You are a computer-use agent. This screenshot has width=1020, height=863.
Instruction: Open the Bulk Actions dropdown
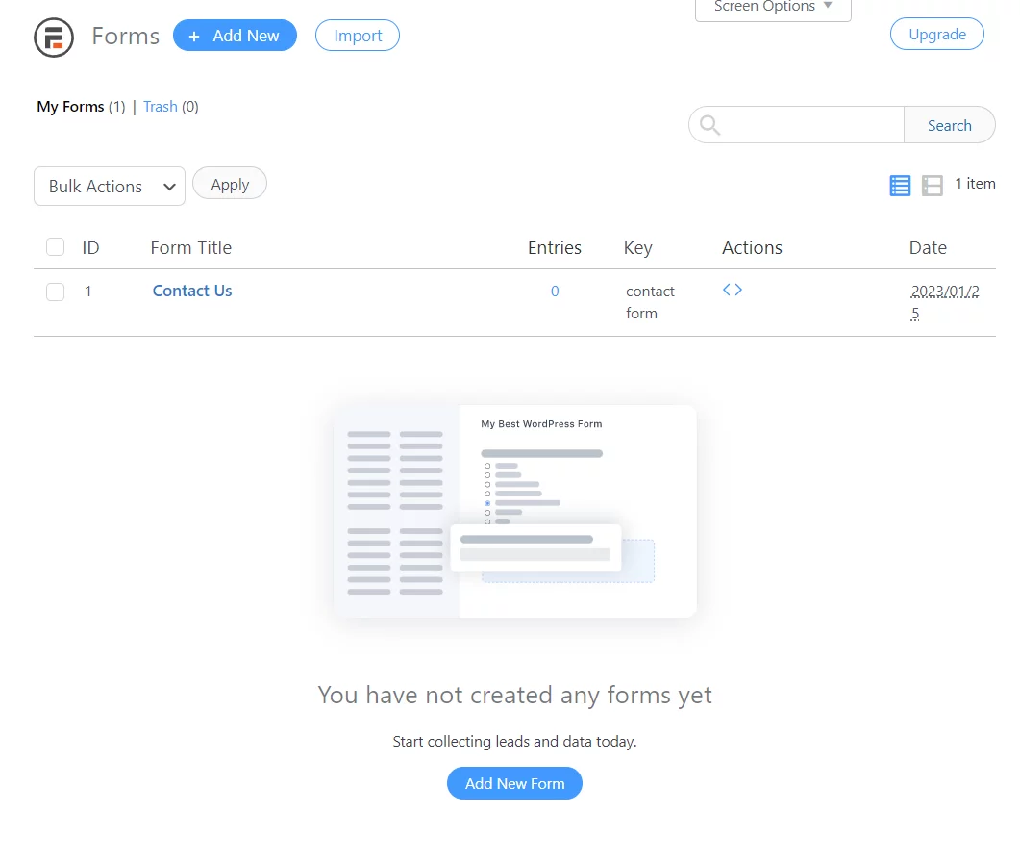pos(110,186)
